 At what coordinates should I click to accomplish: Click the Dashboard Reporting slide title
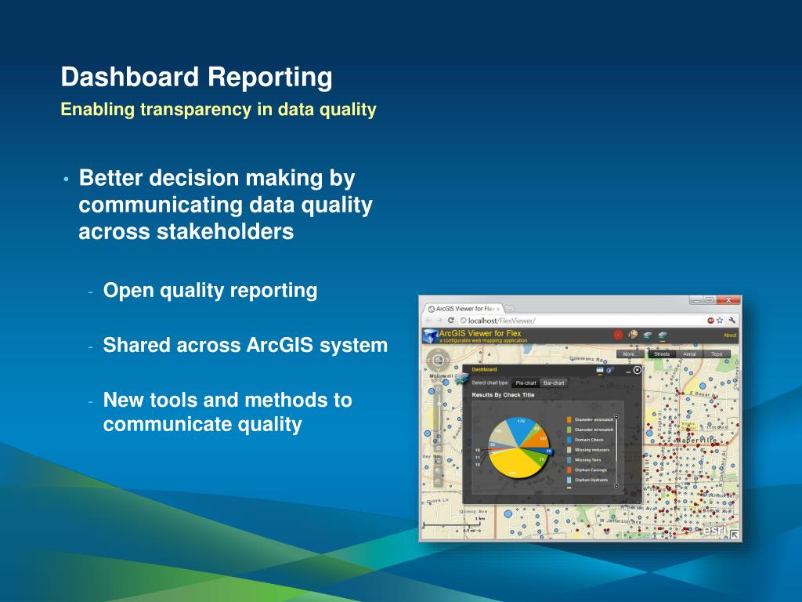(x=197, y=77)
